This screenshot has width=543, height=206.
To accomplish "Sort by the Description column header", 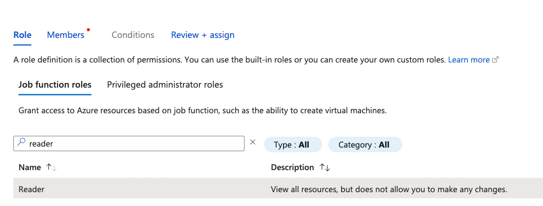I will point(292,167).
